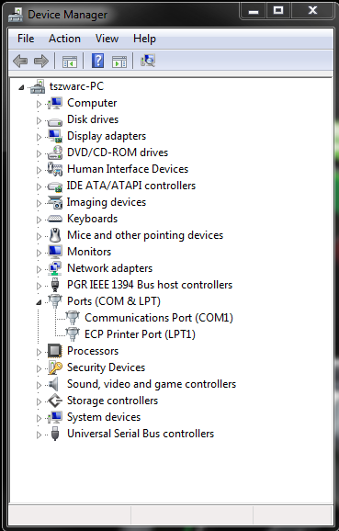Click the speaker icon for Sound controllers
The height and width of the screenshot is (531, 339).
(x=54, y=384)
